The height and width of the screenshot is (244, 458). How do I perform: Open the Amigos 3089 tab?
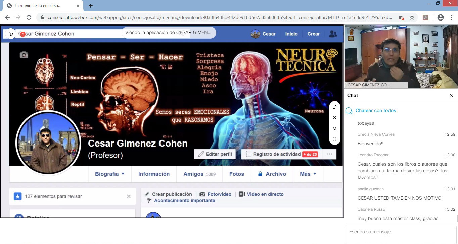pos(199,174)
